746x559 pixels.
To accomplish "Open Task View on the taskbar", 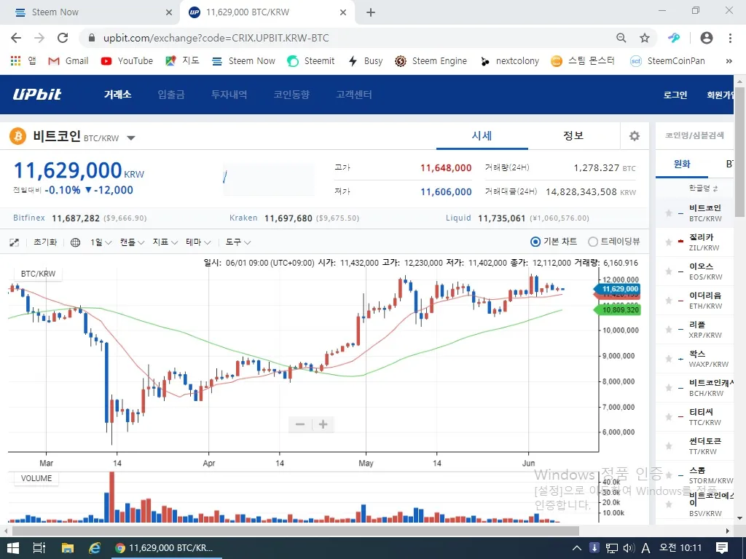I will (39, 548).
